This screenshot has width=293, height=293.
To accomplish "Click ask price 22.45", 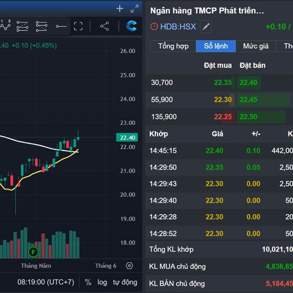I will [249, 100].
